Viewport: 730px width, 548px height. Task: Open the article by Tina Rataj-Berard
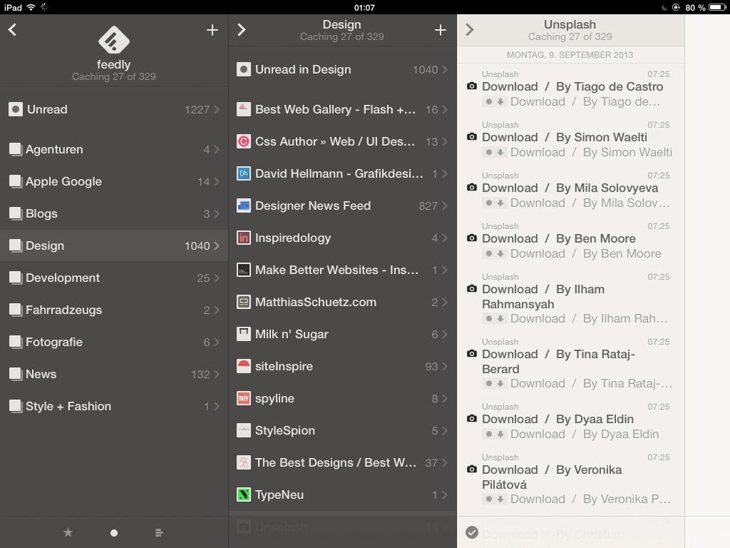(571, 363)
